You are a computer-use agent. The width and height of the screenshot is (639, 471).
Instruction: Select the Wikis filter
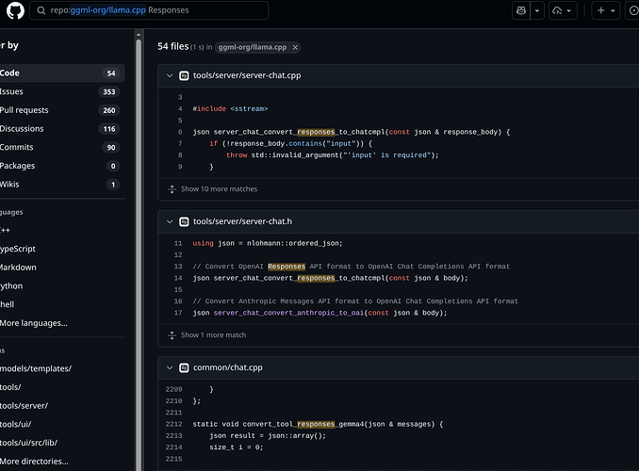click(61, 185)
